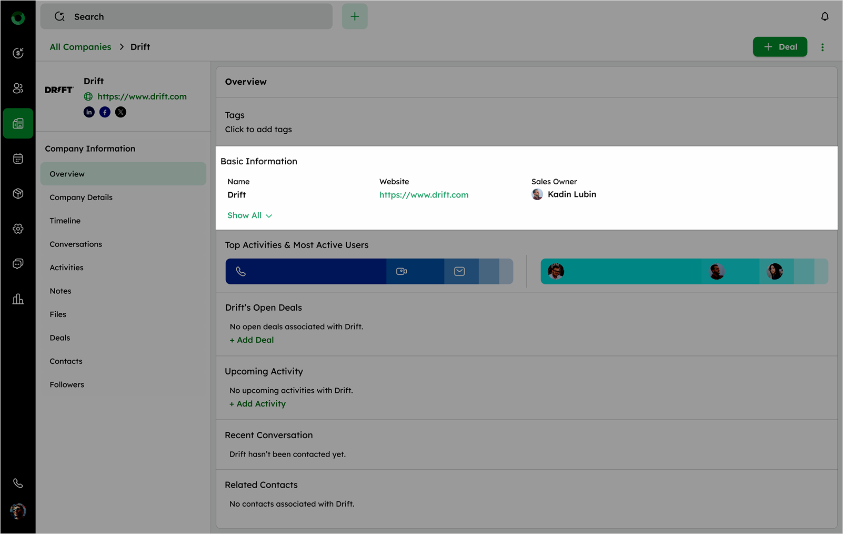Viewport: 843px width, 534px height.
Task: Click the + Add Activity link
Action: pos(258,404)
